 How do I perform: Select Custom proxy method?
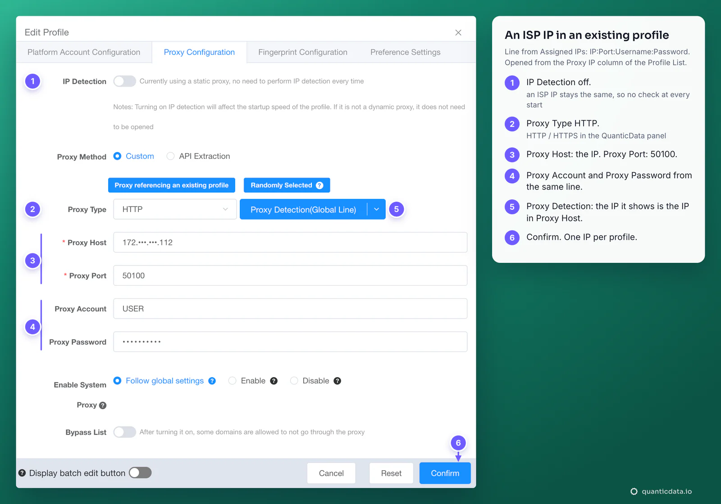pos(117,156)
